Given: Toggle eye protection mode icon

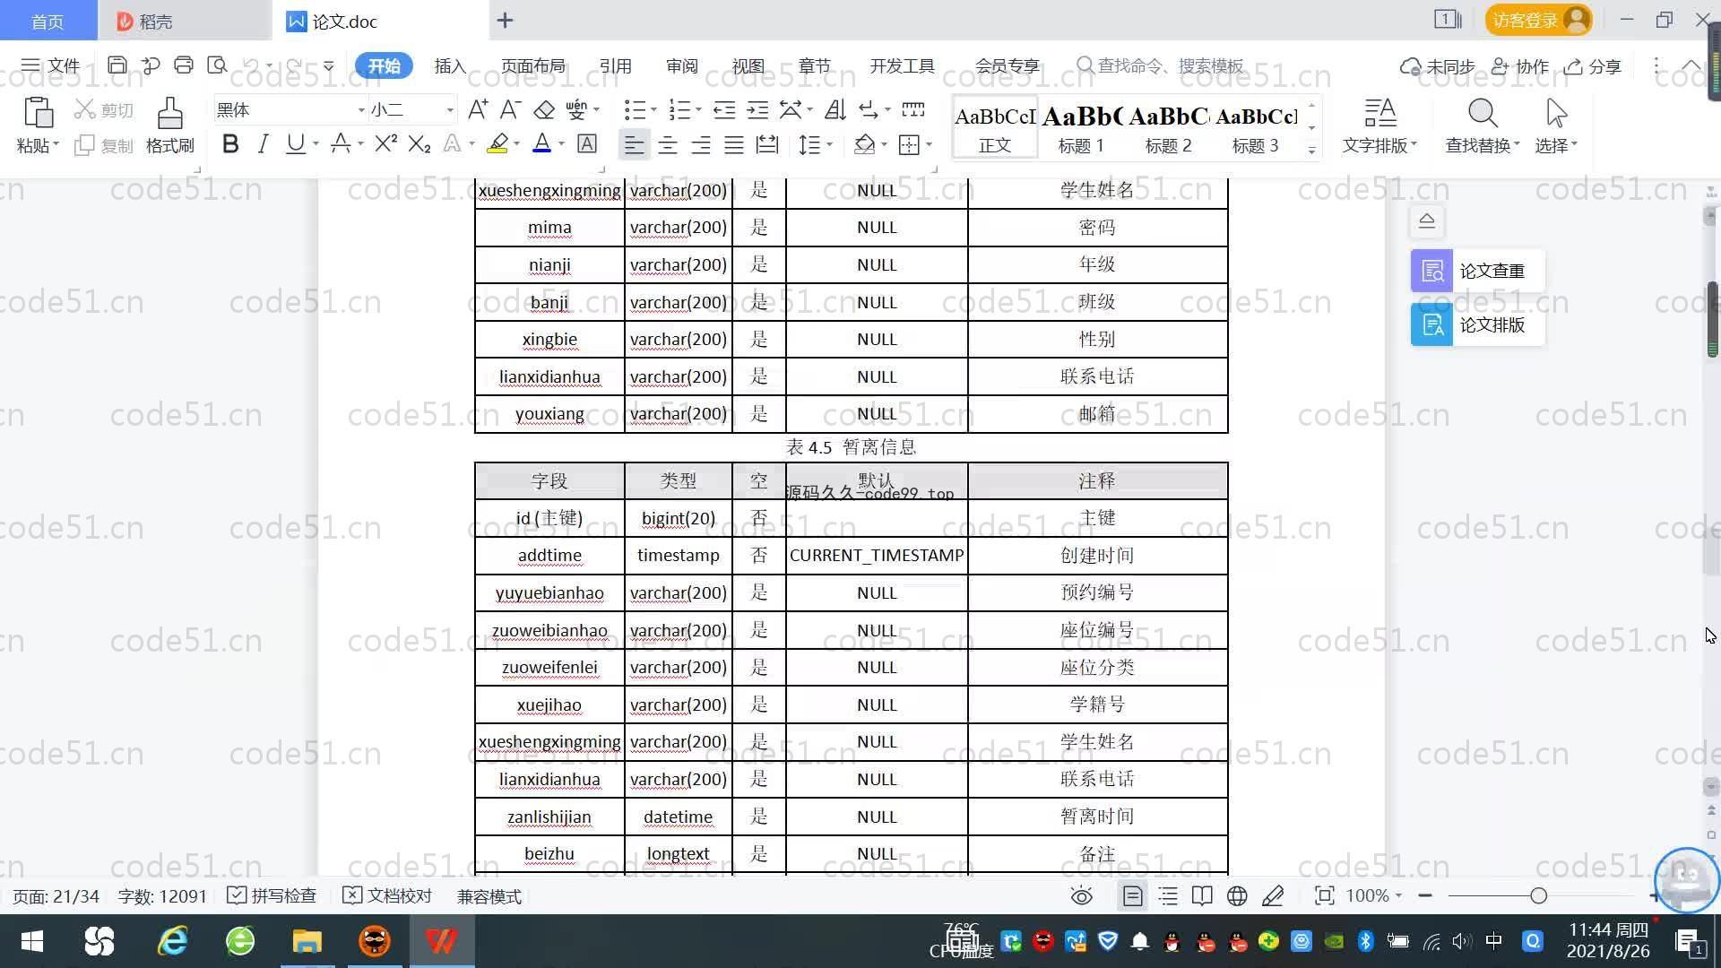Looking at the screenshot, I should click(1082, 895).
